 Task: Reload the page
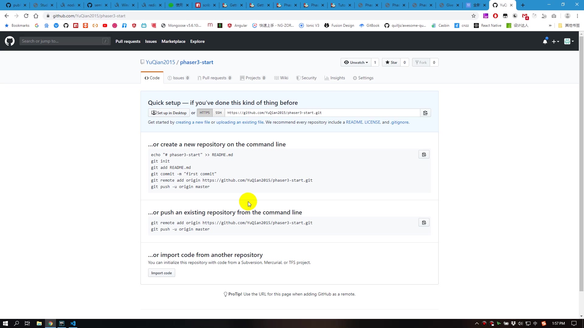[x=26, y=16]
